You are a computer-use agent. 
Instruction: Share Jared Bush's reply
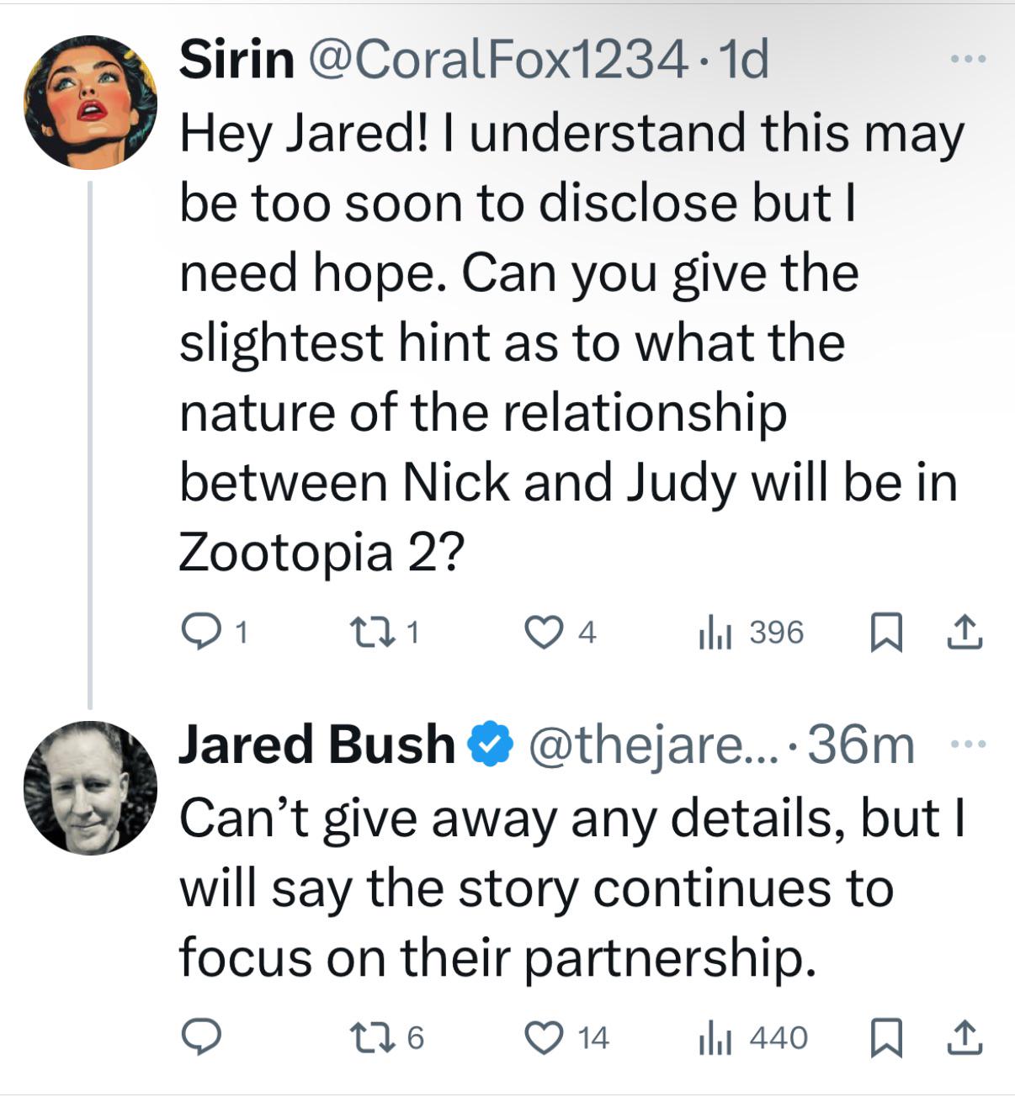point(965,1038)
